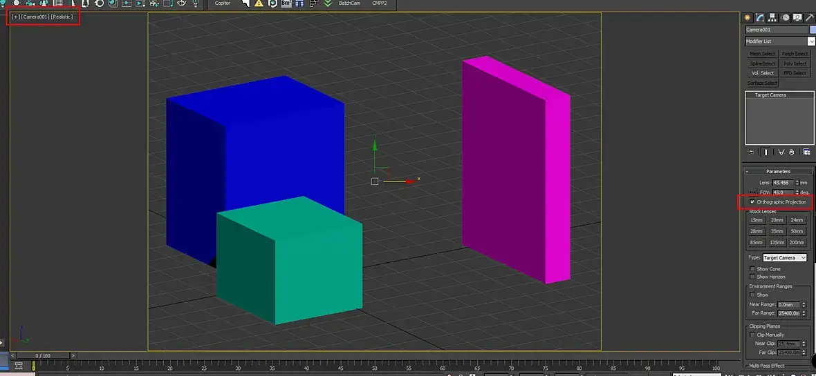Click the Vol. Select modifier button
816x376 pixels.
[x=762, y=73]
